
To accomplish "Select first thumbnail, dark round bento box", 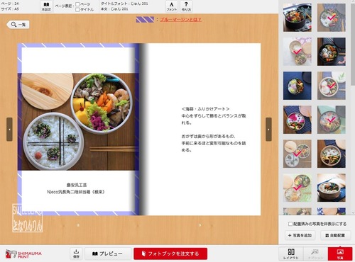I will [x=297, y=18].
